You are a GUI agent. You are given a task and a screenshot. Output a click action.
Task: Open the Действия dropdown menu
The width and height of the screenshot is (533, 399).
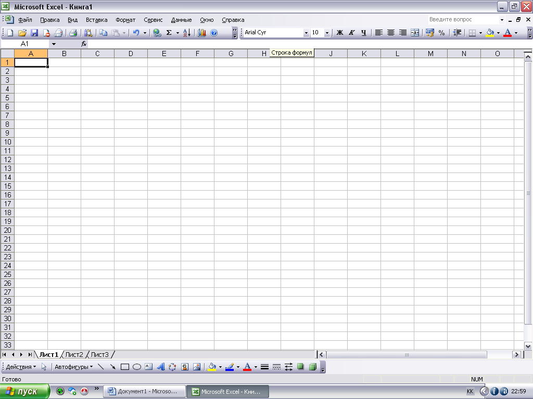point(21,367)
